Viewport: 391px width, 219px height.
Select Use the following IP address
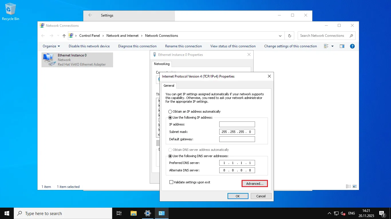pyautogui.click(x=170, y=117)
